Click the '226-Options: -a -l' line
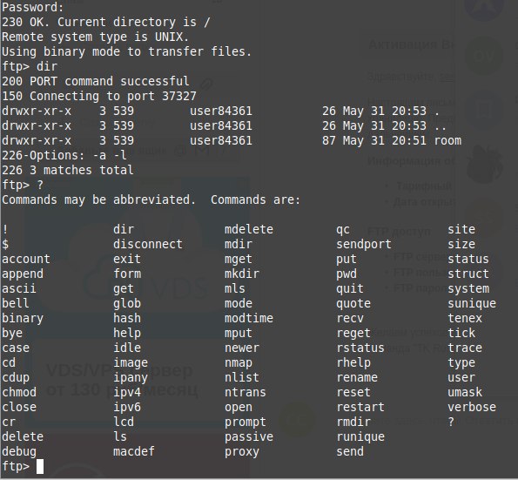This screenshot has width=518, height=480. click(x=64, y=155)
